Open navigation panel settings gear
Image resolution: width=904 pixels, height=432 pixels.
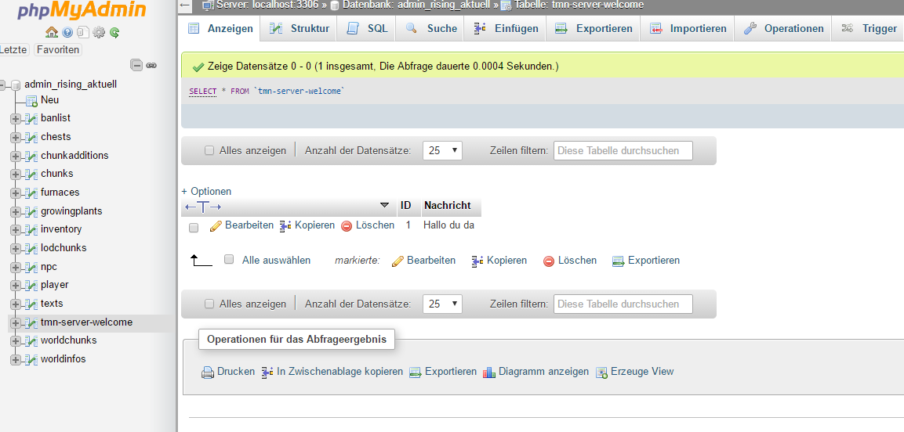(x=99, y=32)
